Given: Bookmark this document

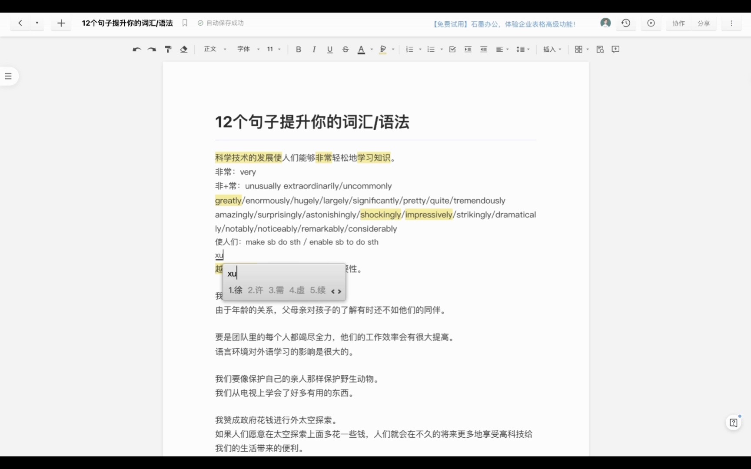Looking at the screenshot, I should 185,23.
